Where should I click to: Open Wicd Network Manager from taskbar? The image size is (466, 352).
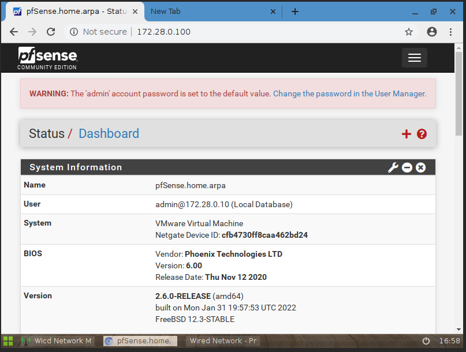(x=57, y=341)
